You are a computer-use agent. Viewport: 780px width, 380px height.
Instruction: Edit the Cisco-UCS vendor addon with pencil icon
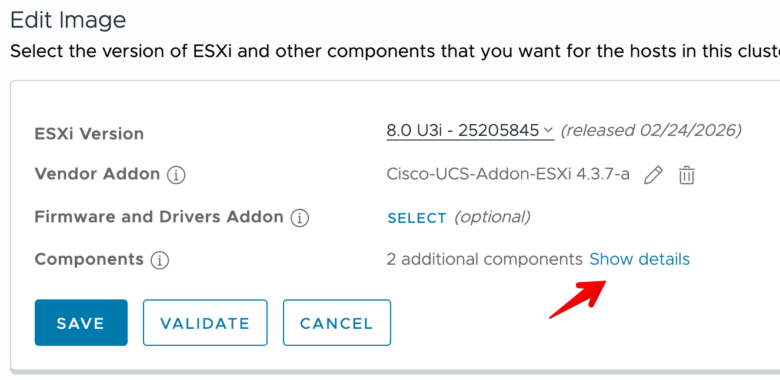point(654,175)
